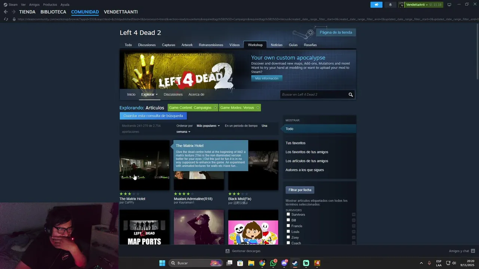This screenshot has width=479, height=269.
Task: Remove the Game Modes: Versus tag filter
Action: pyautogui.click(x=258, y=108)
